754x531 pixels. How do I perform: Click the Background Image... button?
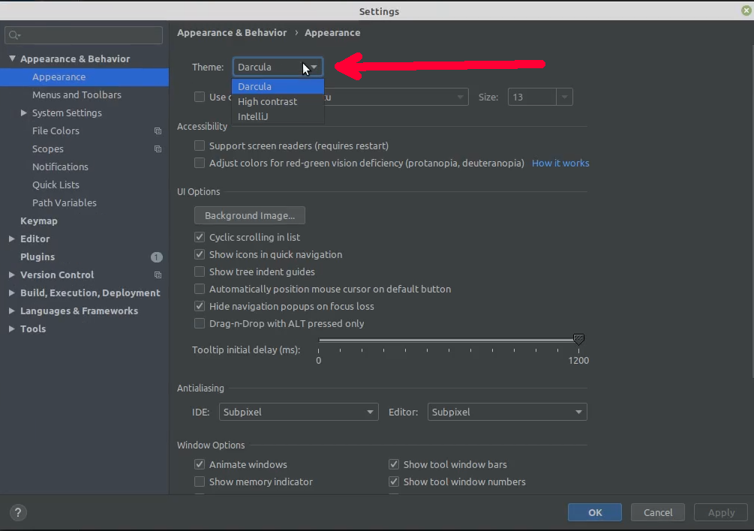(x=250, y=215)
